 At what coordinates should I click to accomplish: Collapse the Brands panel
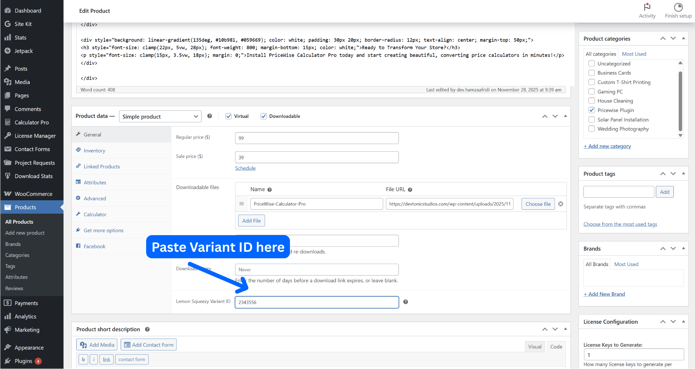click(x=683, y=248)
